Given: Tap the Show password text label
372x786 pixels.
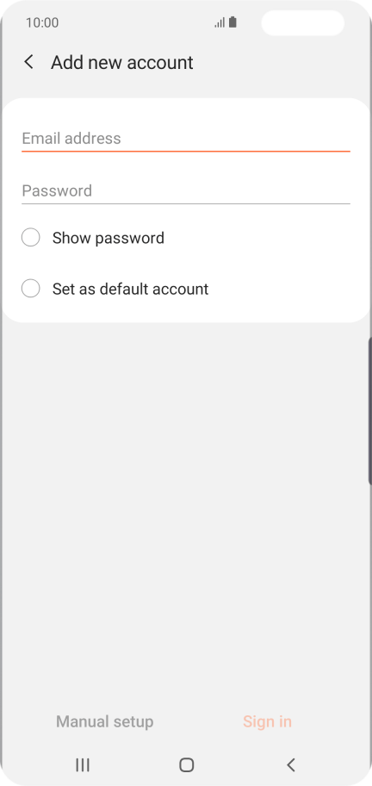Looking at the screenshot, I should point(108,238).
